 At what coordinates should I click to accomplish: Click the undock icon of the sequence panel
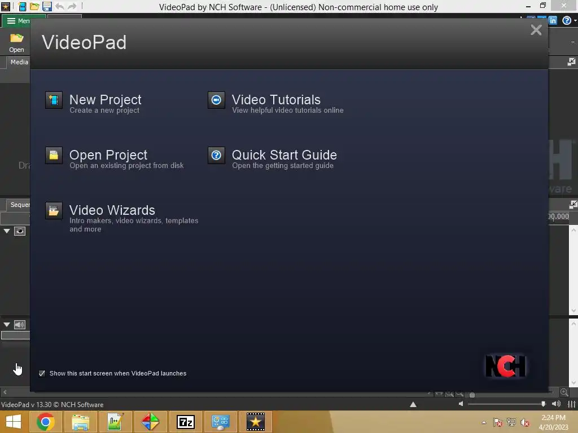coord(573,204)
